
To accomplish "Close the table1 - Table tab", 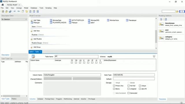I will [40, 52].
